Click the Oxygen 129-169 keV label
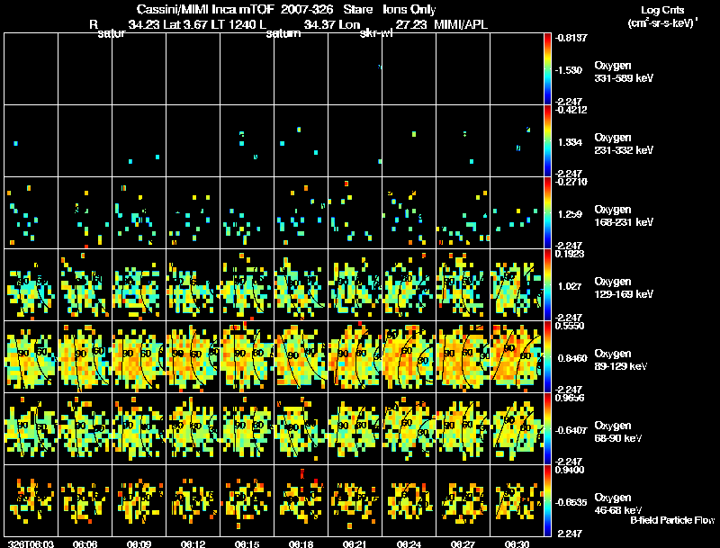This screenshot has height=548, width=720. point(624,287)
